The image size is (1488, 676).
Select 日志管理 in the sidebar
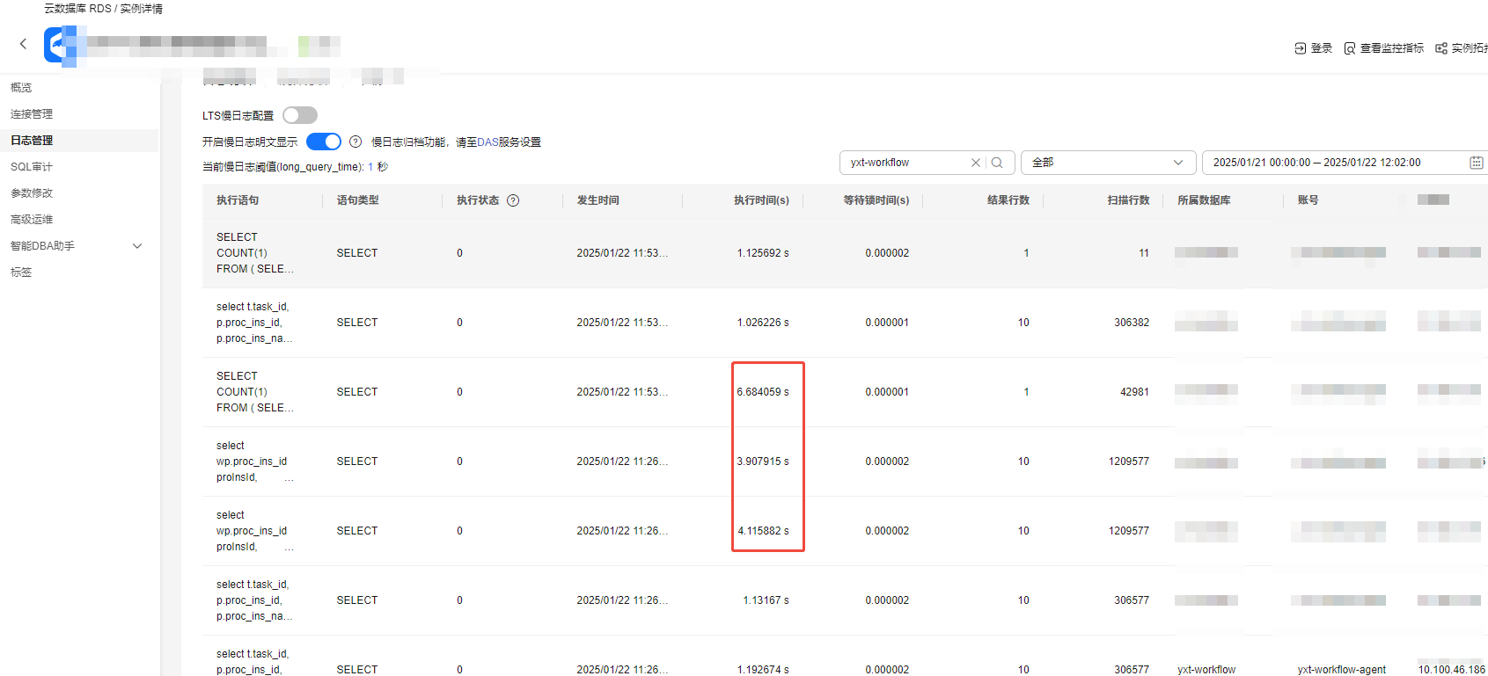coord(32,141)
